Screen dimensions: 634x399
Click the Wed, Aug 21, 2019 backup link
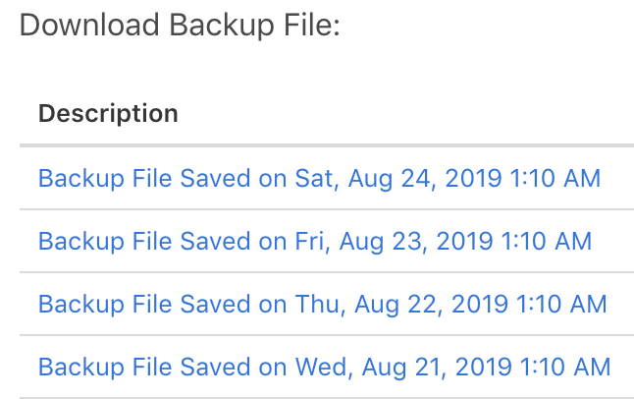324,367
